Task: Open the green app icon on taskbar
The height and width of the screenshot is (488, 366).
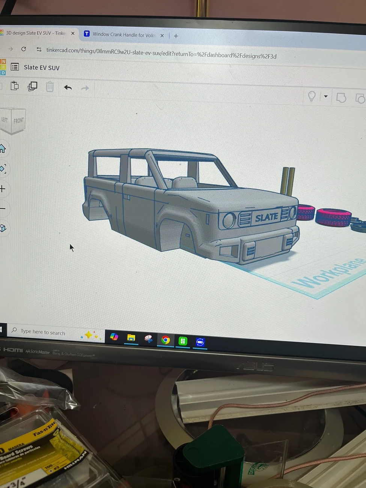Action: tap(183, 341)
